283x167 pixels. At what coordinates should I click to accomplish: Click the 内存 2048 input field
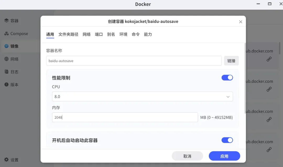tap(125, 117)
